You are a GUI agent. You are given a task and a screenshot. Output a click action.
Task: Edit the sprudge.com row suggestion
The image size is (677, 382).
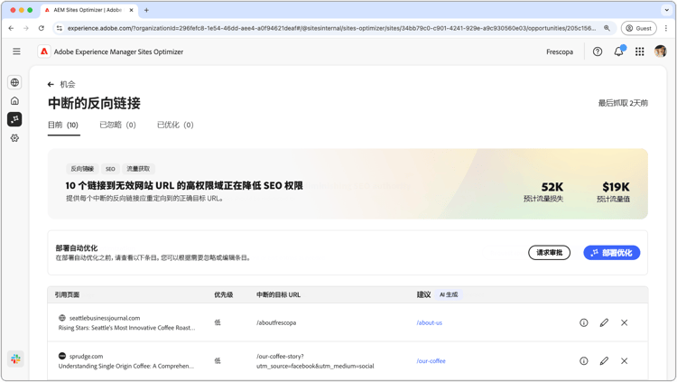(604, 361)
